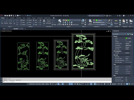This screenshot has width=134, height=100.
Task: Click the Move tool
Action: (x=23, y=20)
